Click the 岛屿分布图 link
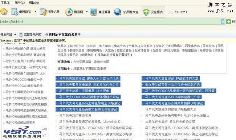236x140 pixels. [101, 62]
